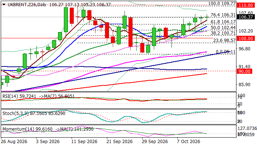Select the UKBRENT.Z26,Daily chart title text
This screenshot has width=257, height=146.
coord(27,5)
